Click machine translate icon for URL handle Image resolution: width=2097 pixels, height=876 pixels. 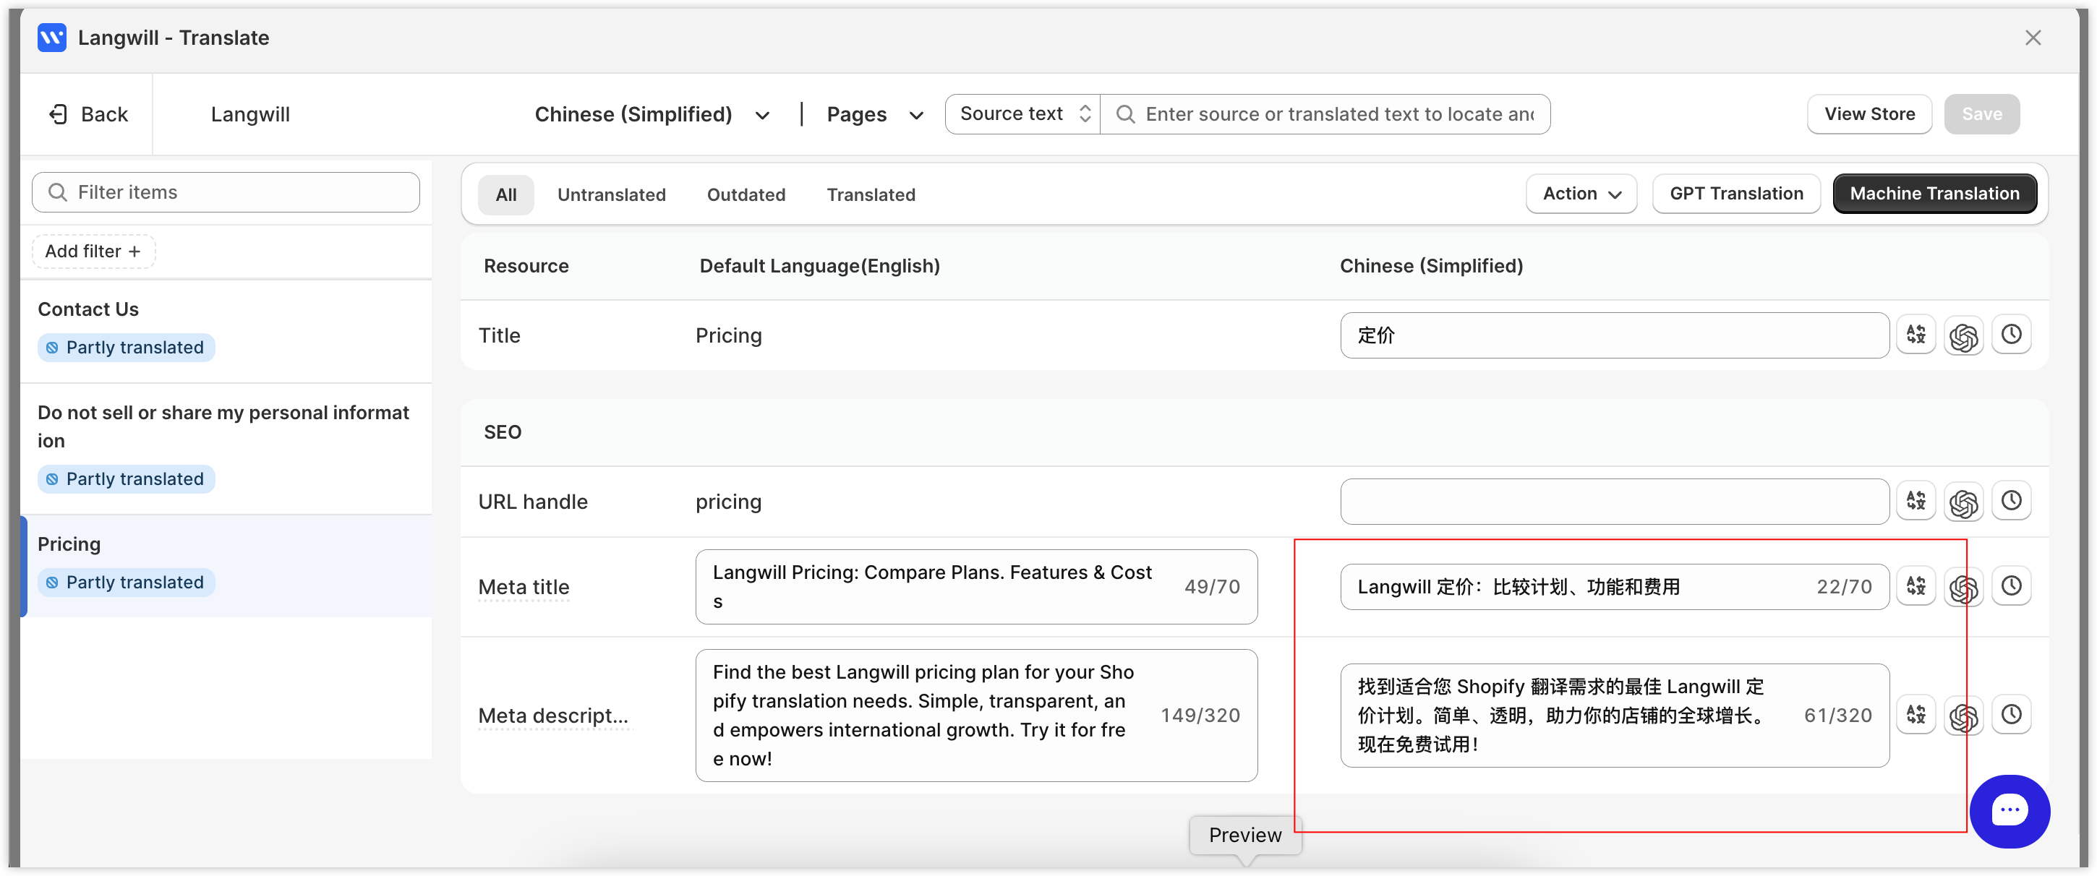pos(1916,500)
